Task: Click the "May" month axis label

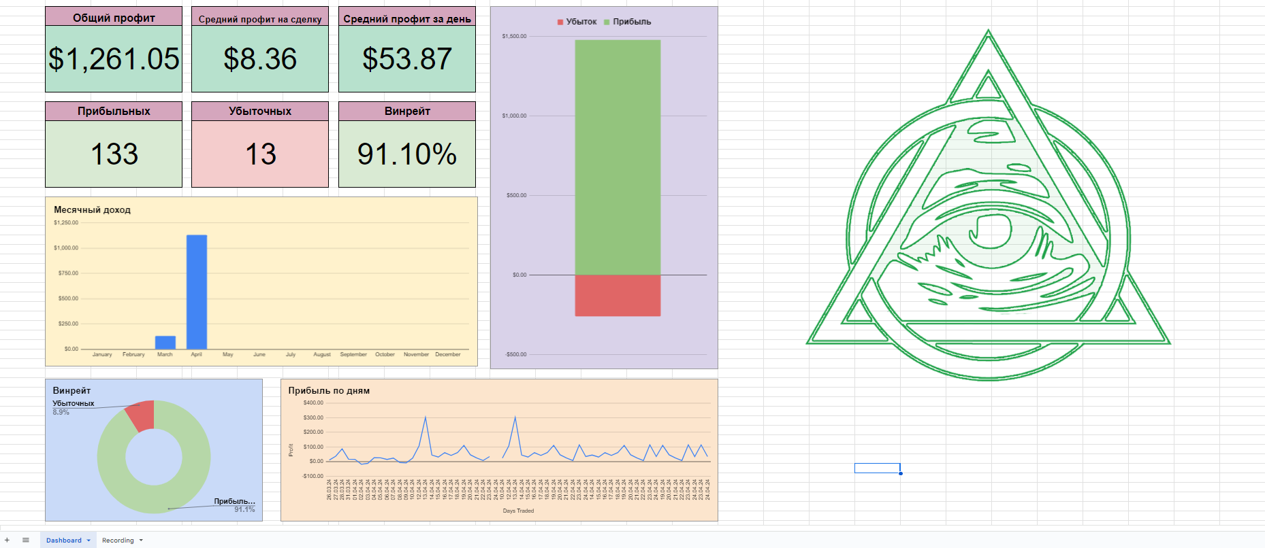Action: tap(228, 354)
